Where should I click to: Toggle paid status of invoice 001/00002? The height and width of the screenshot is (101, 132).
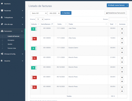34,68
